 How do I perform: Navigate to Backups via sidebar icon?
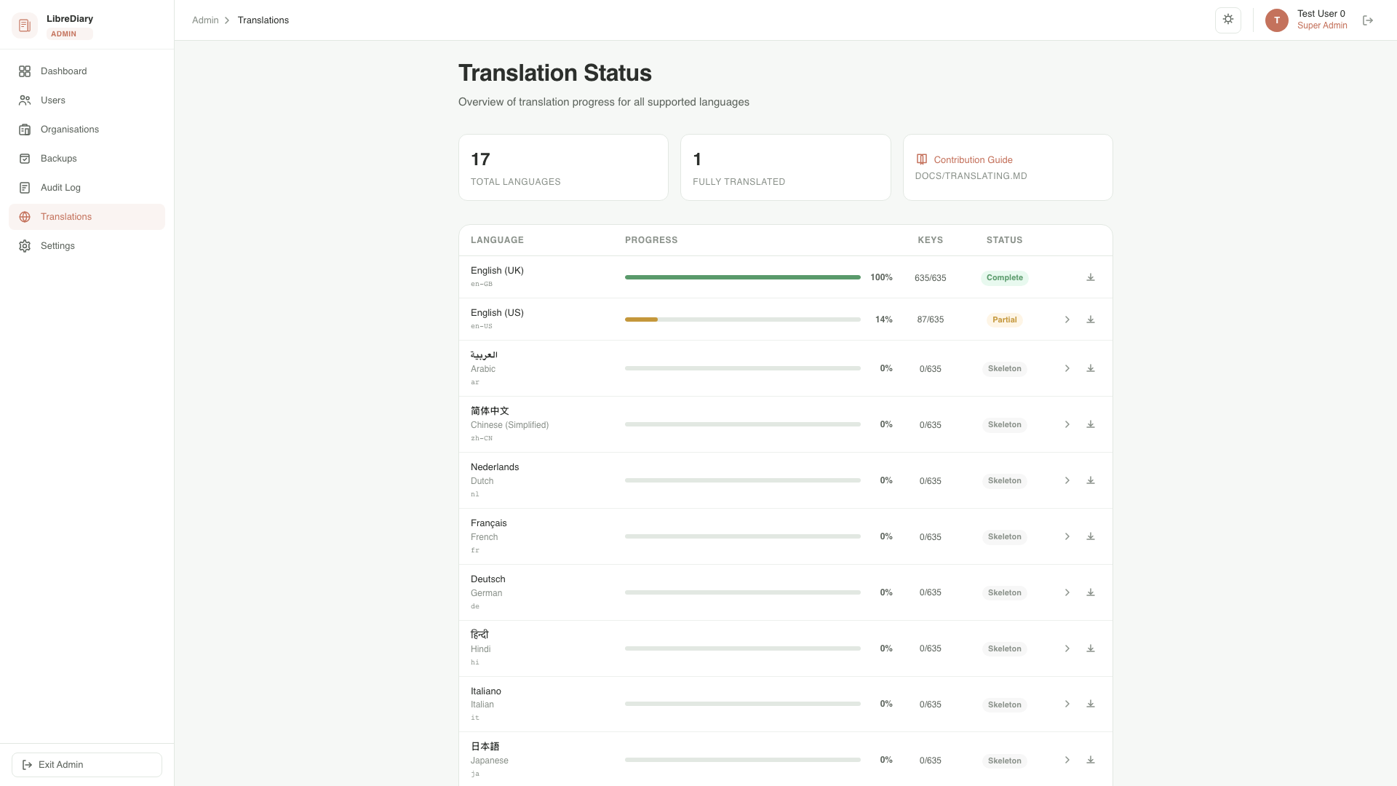coord(25,158)
